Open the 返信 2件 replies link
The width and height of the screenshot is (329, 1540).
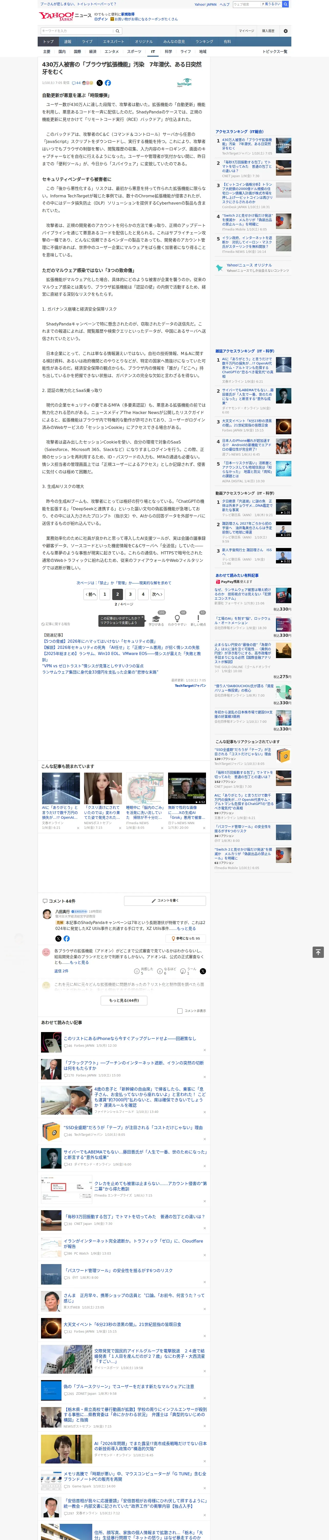(x=61, y=971)
